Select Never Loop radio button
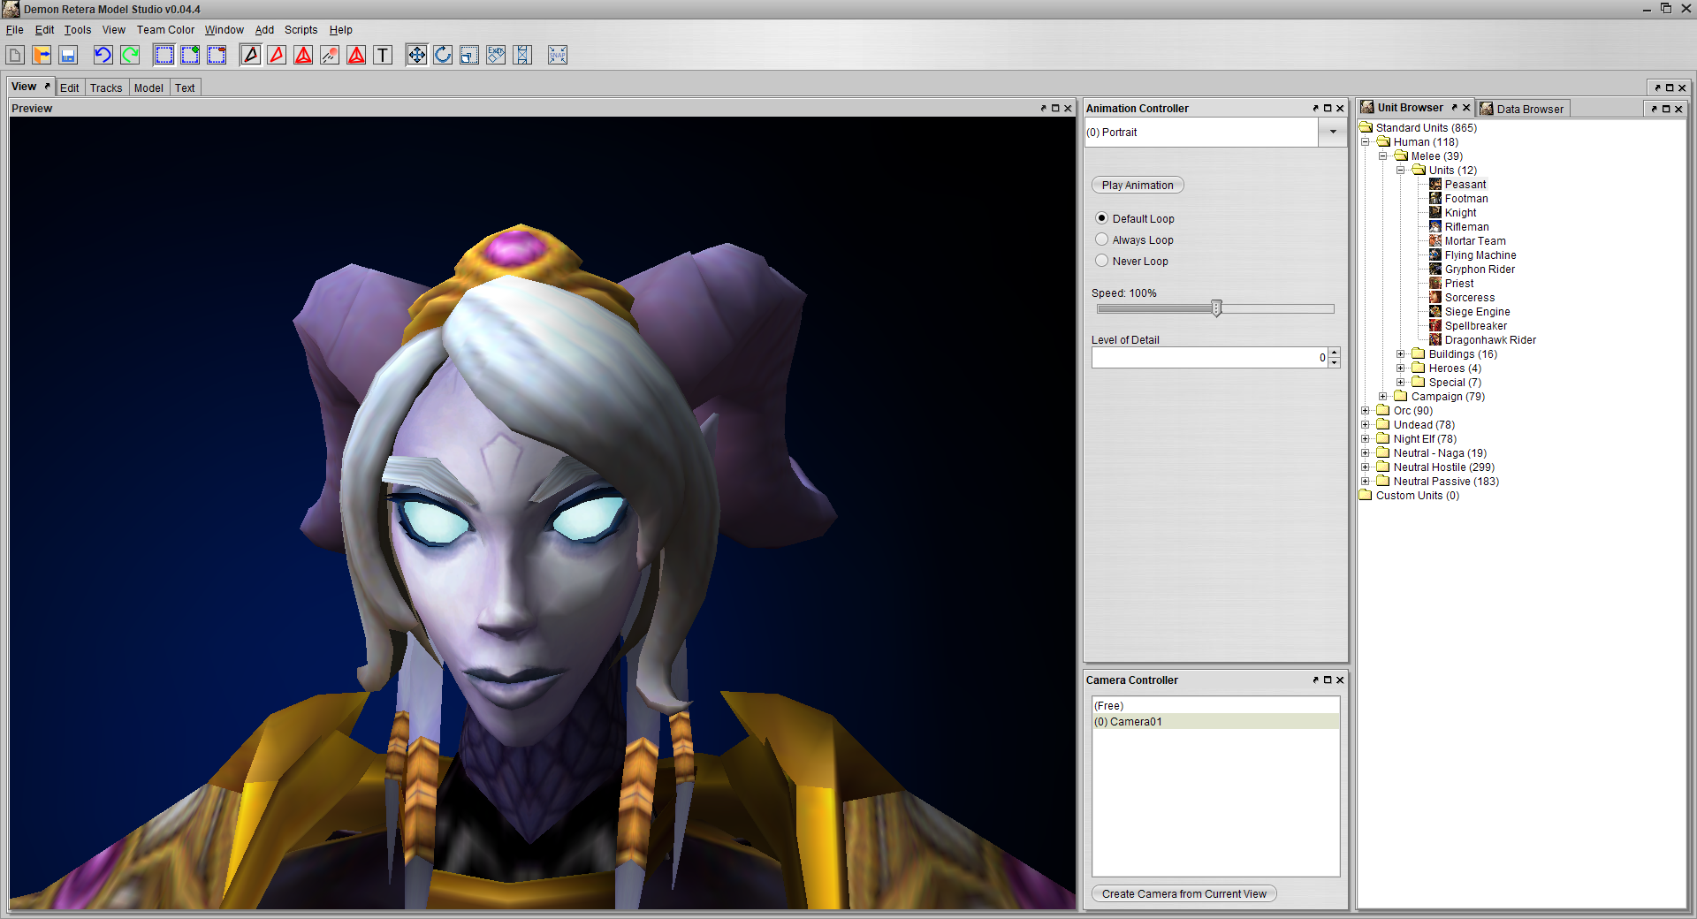The width and height of the screenshot is (1697, 919). [x=1101, y=261]
